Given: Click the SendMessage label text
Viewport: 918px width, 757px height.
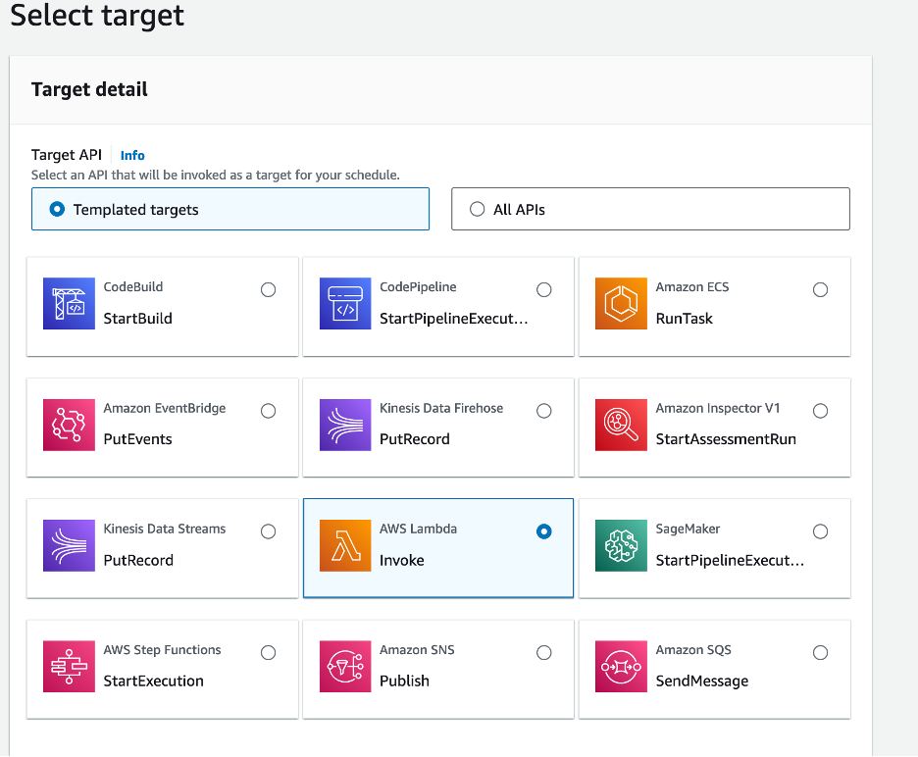Looking at the screenshot, I should [702, 681].
